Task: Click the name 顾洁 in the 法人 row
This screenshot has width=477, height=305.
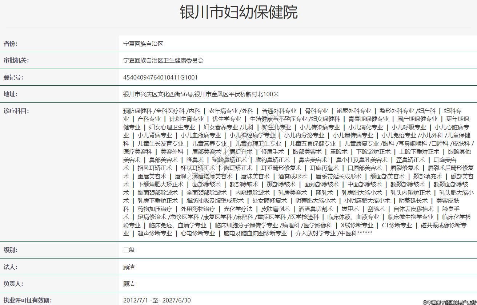Action: click(x=129, y=267)
